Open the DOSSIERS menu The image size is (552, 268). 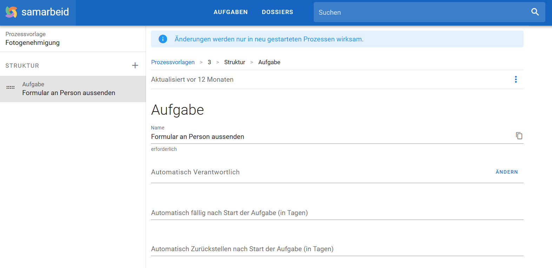point(277,12)
